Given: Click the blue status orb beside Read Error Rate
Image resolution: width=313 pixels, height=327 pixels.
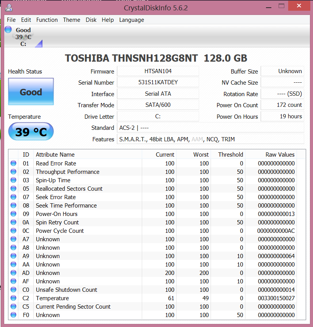Looking at the screenshot, I should pyautogui.click(x=13, y=163).
